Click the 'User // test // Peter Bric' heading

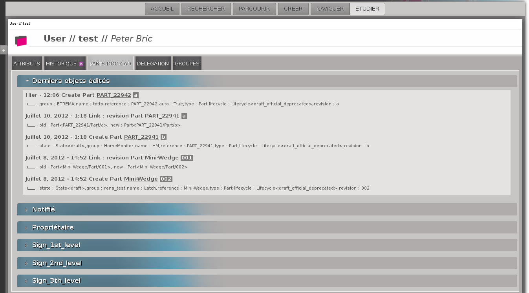click(x=98, y=38)
